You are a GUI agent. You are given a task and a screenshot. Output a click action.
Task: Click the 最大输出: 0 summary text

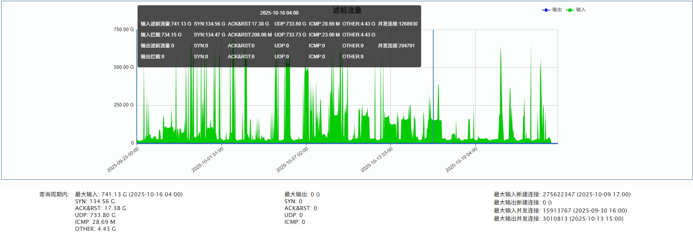302,194
